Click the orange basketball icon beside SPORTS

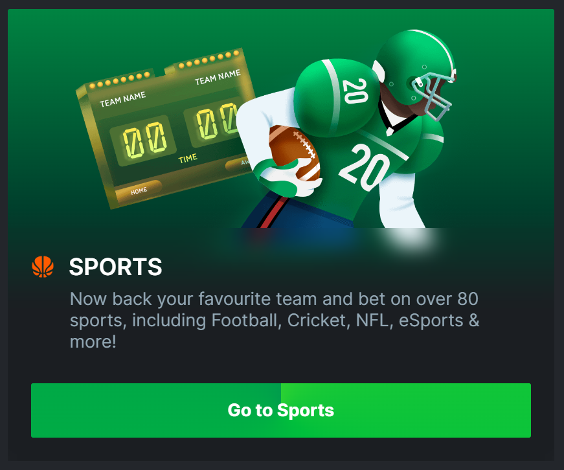(43, 267)
